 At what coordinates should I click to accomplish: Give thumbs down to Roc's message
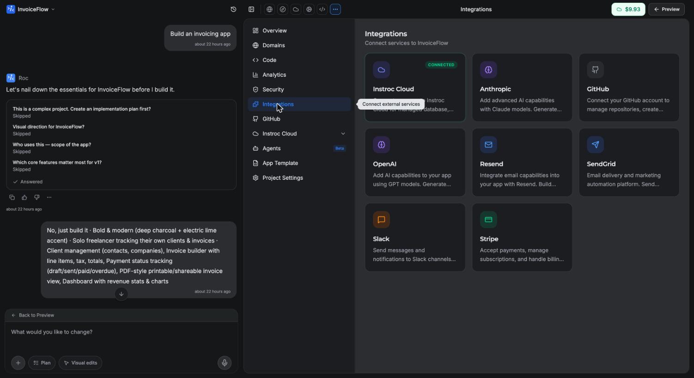[x=37, y=197]
